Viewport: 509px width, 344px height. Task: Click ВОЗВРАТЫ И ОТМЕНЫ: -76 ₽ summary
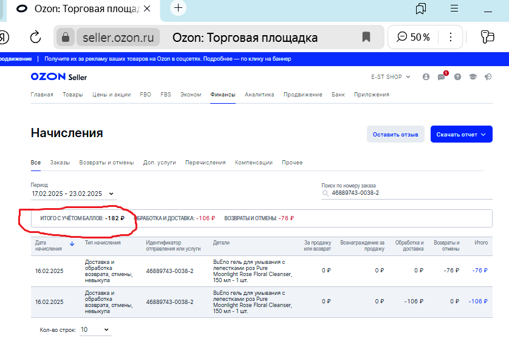point(259,218)
